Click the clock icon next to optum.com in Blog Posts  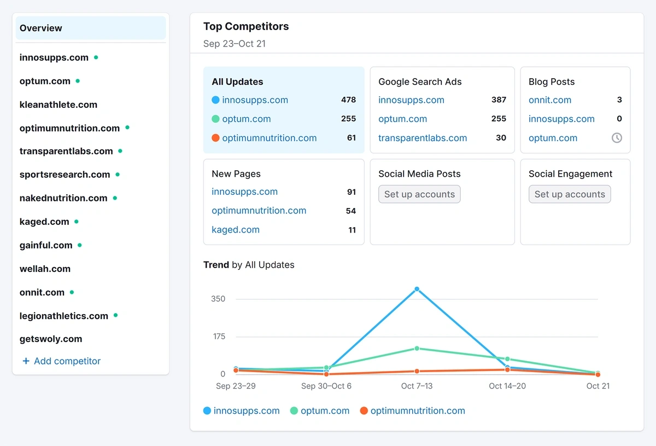point(617,138)
